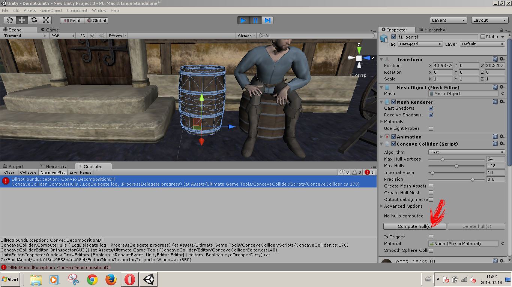Switch to the Project tab

13,166
